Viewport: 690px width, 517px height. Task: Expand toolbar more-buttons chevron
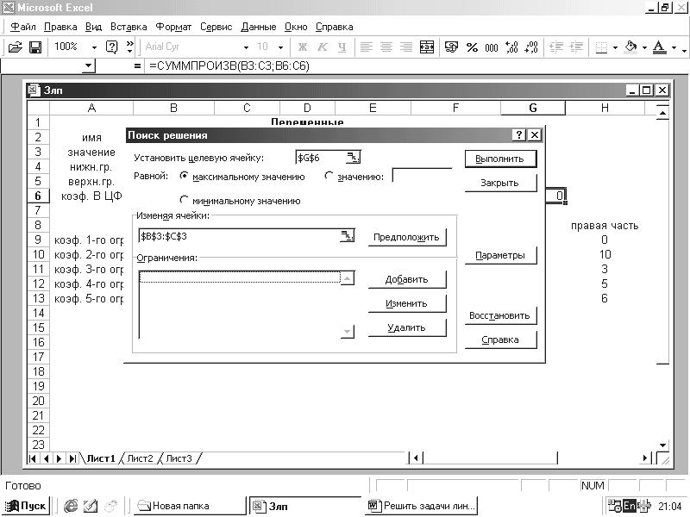[130, 47]
